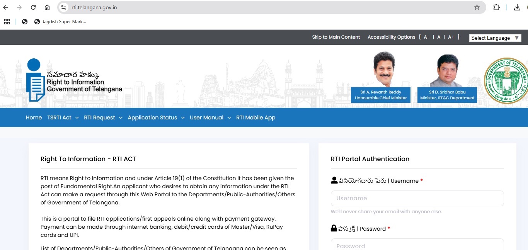Image resolution: width=528 pixels, height=250 pixels.
Task: Open the Jagdish Super Mark... bookmark
Action: (60, 22)
